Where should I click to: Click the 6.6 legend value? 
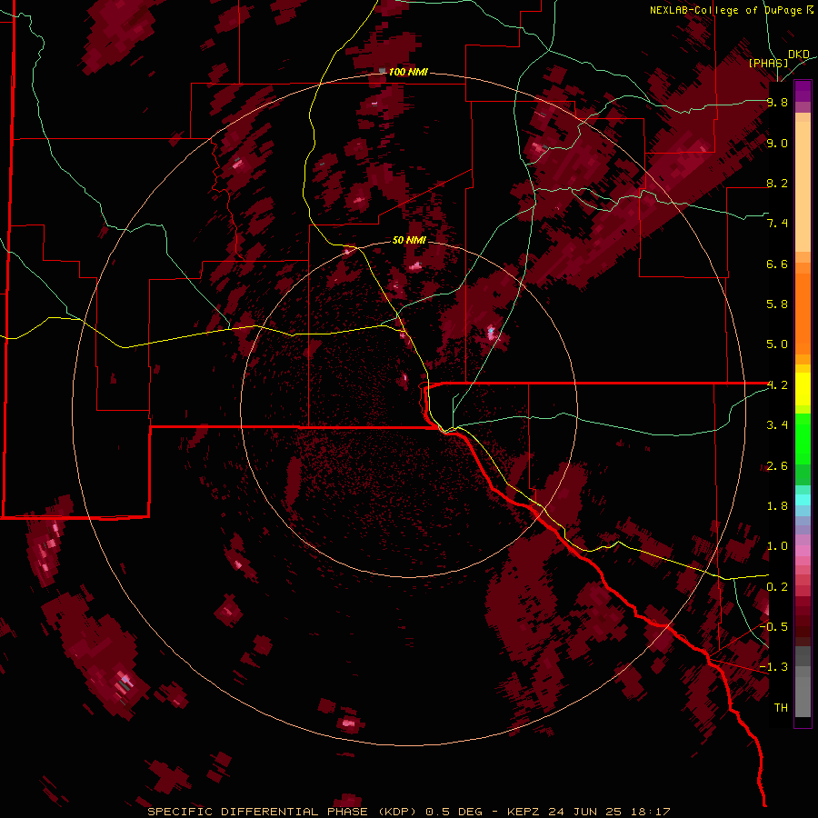(777, 264)
